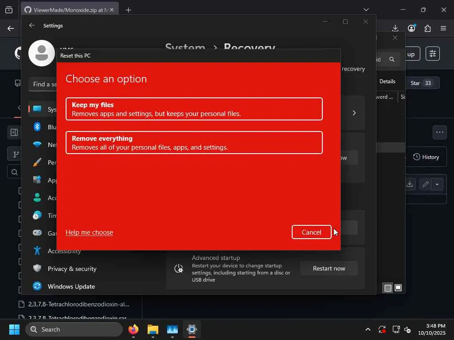Click the taskbar Search box

[74, 329]
